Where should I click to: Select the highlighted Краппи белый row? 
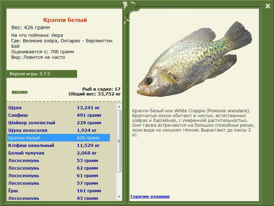[x=59, y=138]
